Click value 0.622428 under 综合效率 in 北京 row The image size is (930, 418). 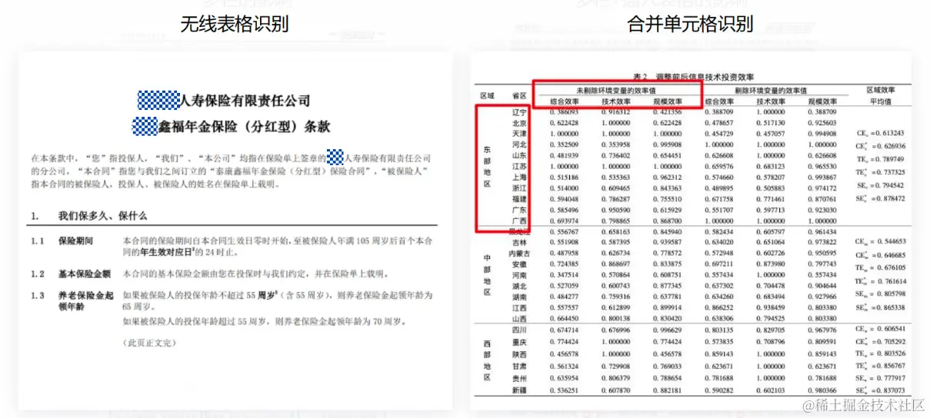point(565,123)
